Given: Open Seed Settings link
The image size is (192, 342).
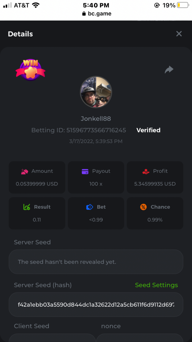Looking at the screenshot, I should pos(156,285).
